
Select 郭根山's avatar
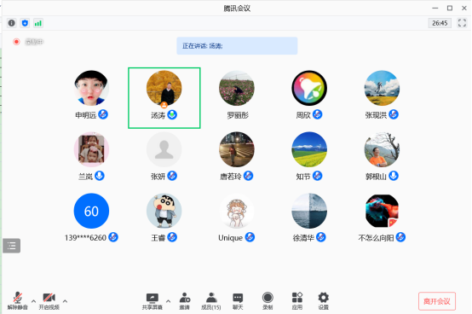(382, 149)
